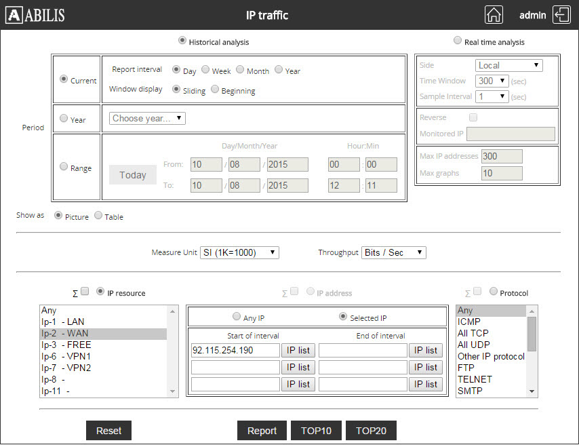Click the Today button
Image resolution: width=579 pixels, height=445 pixels.
(x=132, y=174)
